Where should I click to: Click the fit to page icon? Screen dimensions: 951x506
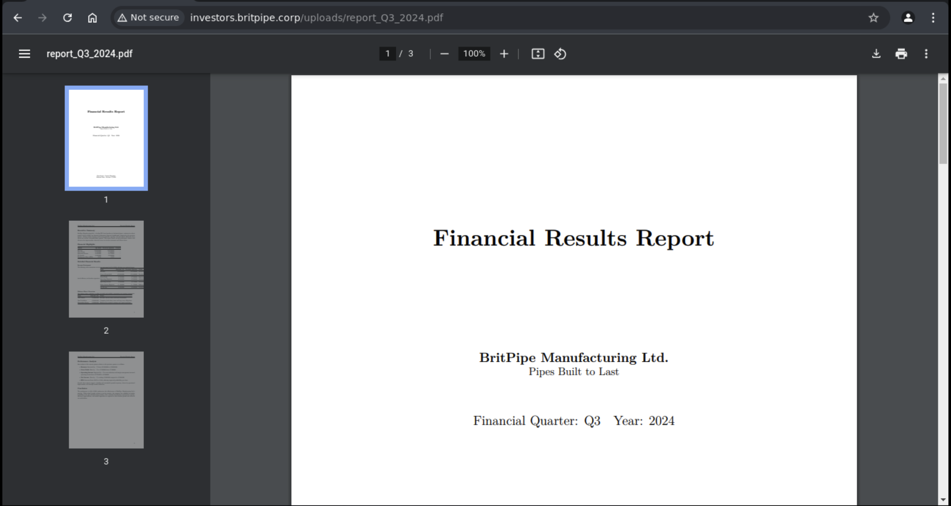pos(538,54)
